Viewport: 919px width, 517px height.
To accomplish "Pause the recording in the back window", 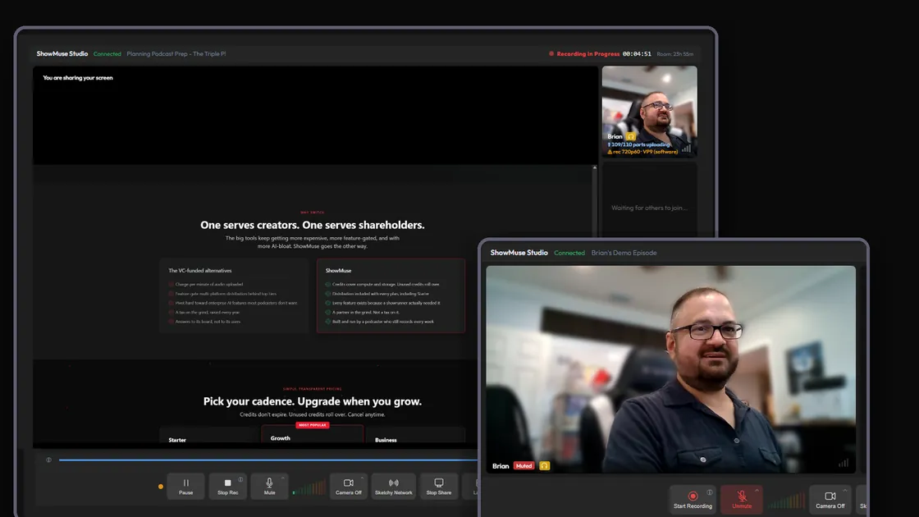I will point(185,486).
